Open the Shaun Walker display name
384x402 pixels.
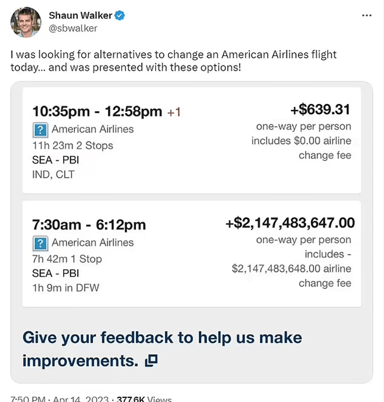80,16
